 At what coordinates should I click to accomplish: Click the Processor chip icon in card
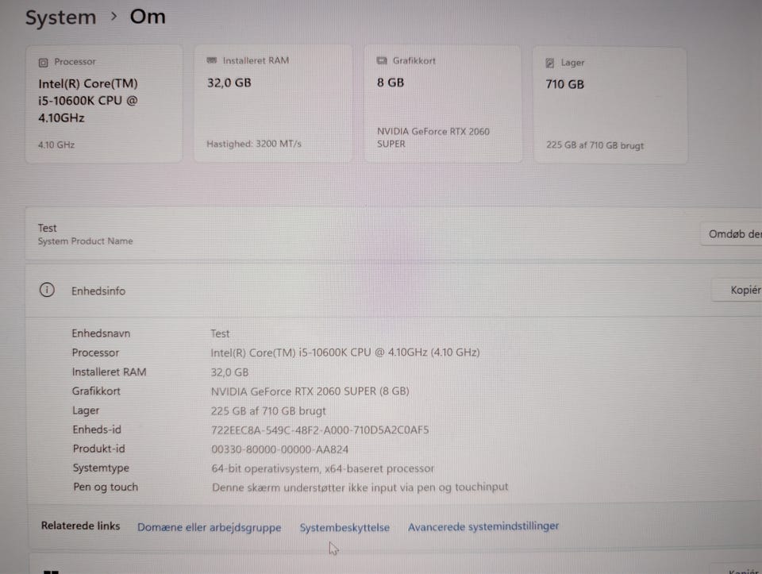pos(43,62)
